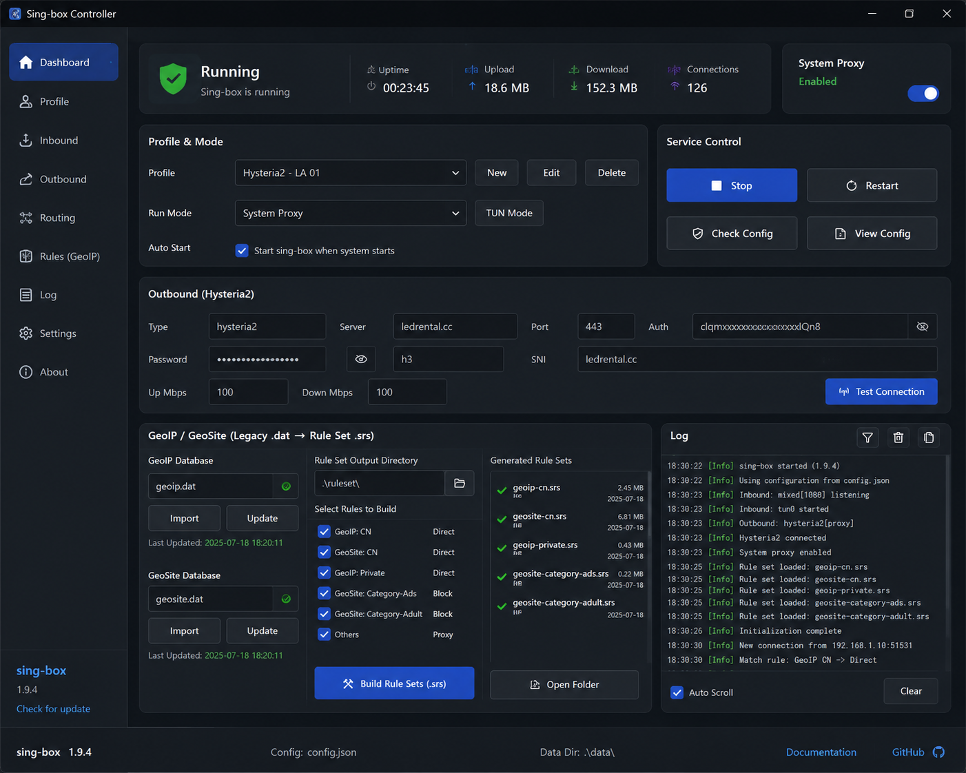Click the Server field ledrental.cc

[x=455, y=327]
